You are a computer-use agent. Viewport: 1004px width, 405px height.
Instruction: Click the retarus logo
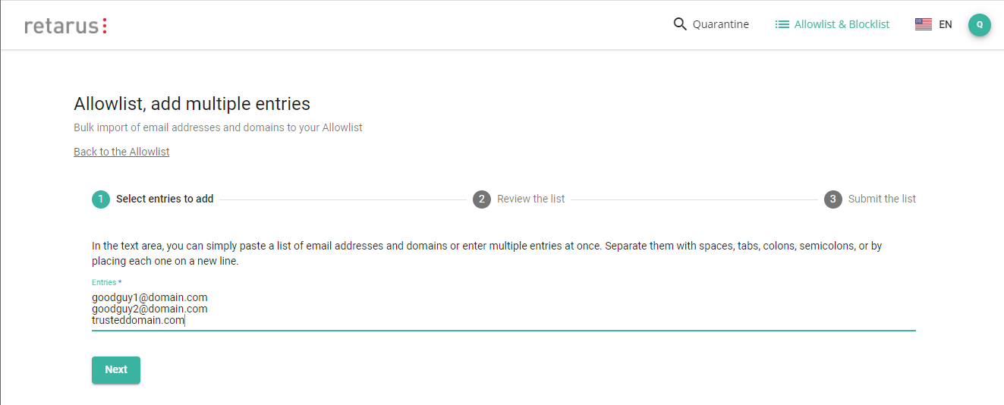tap(65, 25)
